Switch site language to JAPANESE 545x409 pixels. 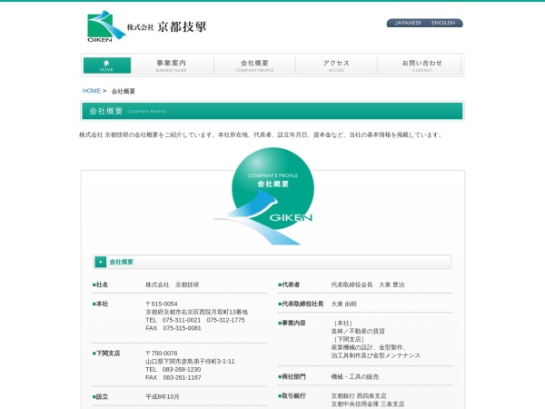[x=407, y=23]
